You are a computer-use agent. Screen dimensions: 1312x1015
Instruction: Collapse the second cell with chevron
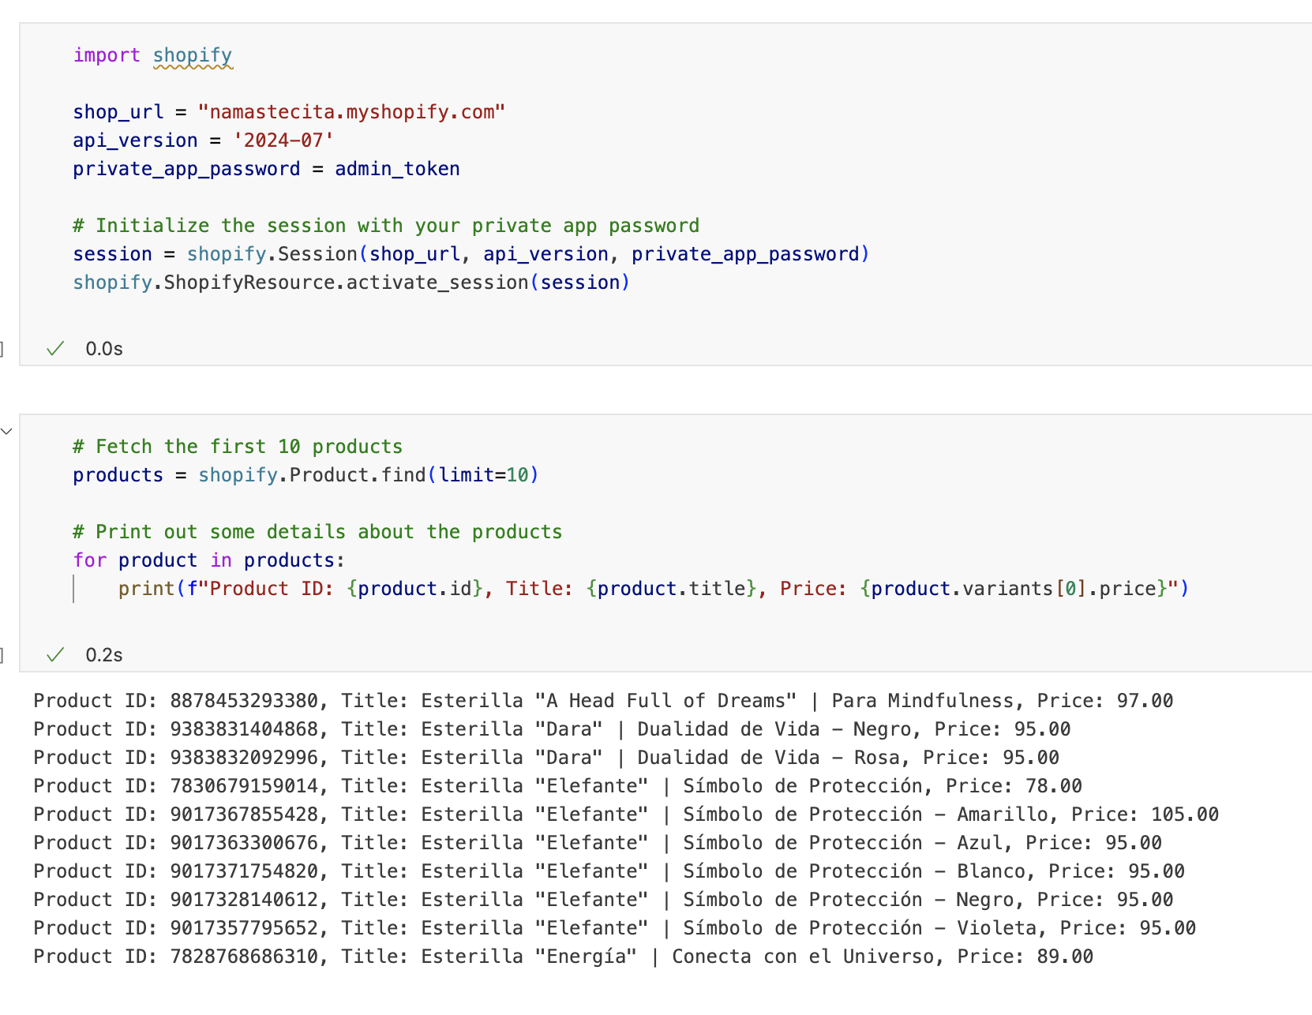pos(6,431)
